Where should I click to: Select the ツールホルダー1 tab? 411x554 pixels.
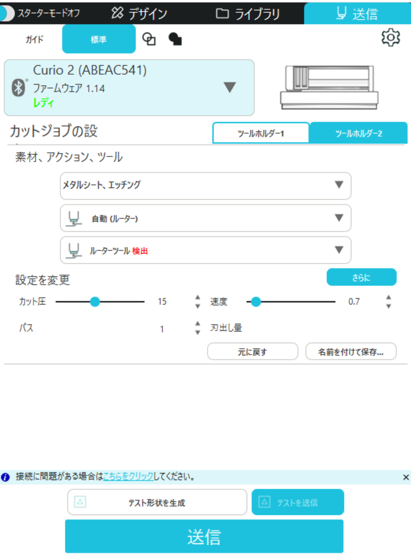pos(261,133)
